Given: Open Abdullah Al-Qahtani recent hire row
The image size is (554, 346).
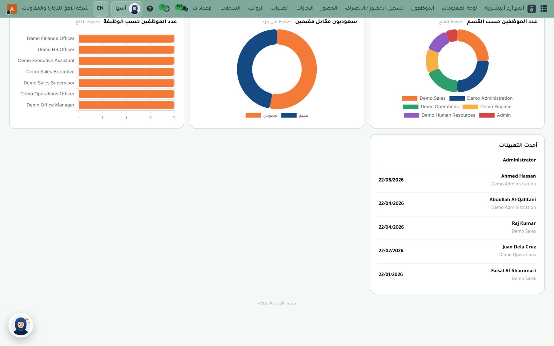Looking at the screenshot, I should click(x=457, y=203).
